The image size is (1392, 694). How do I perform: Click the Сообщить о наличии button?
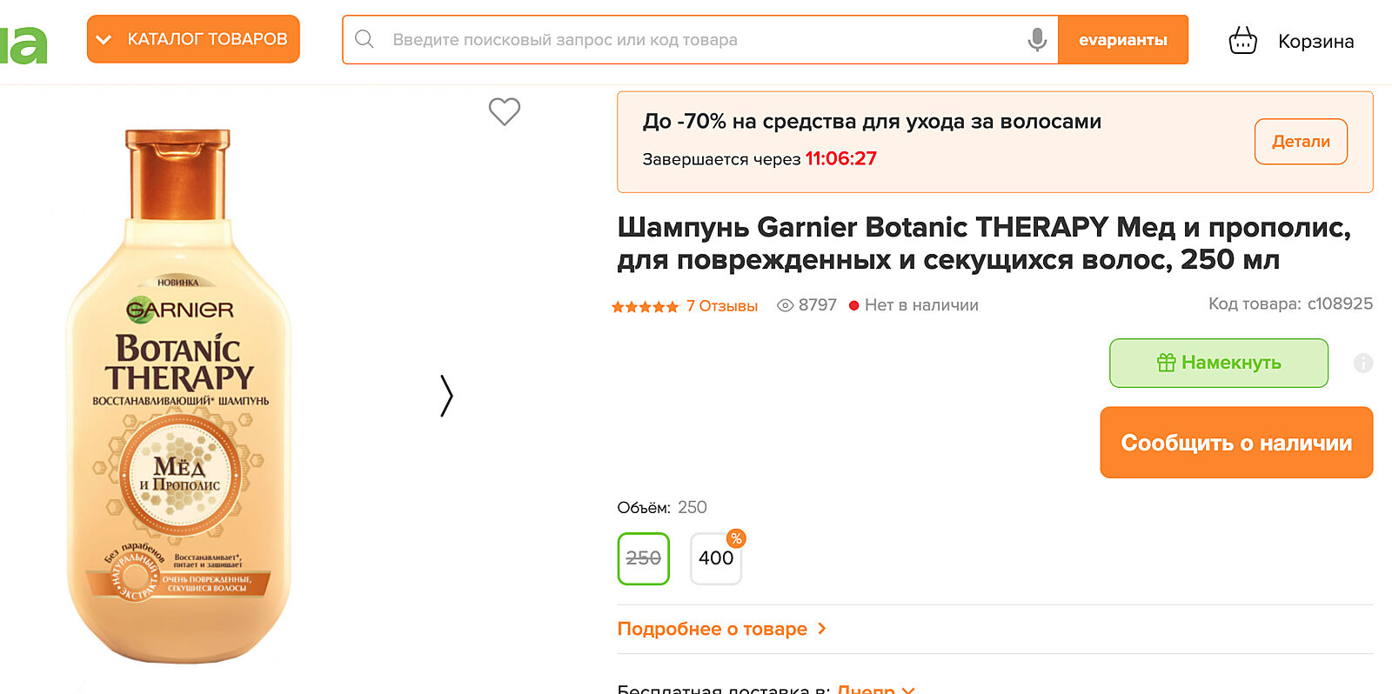1235,443
